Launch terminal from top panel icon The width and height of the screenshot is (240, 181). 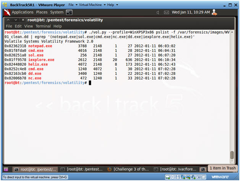[x=69, y=12]
